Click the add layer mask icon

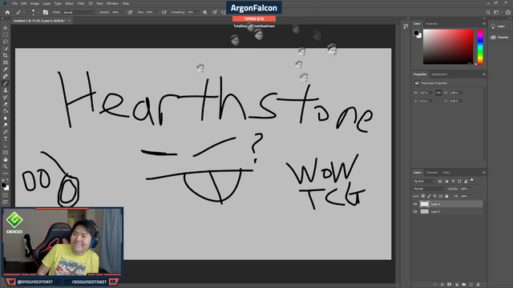[x=449, y=285]
